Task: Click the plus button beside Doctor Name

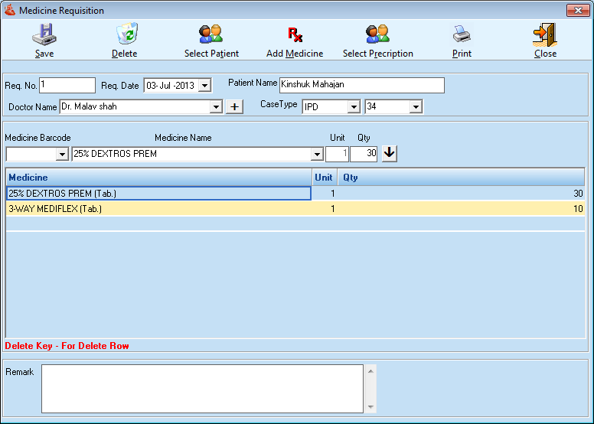Action: coord(234,106)
